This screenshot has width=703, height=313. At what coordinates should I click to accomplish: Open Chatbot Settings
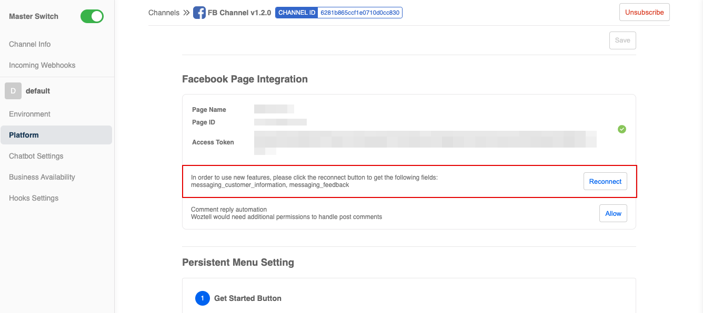[x=36, y=156]
